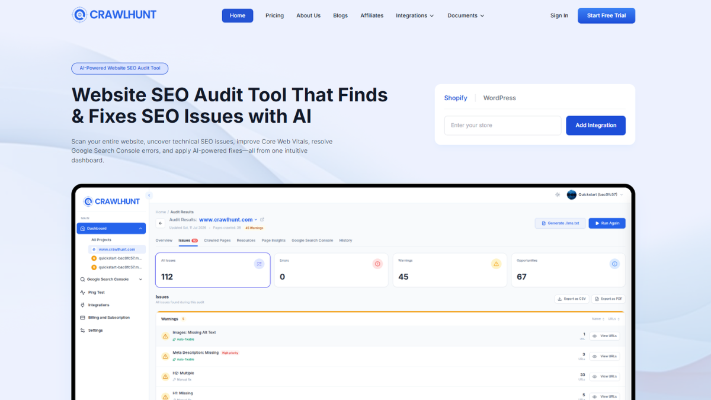
Task: Click Export as PDF
Action: (x=608, y=299)
